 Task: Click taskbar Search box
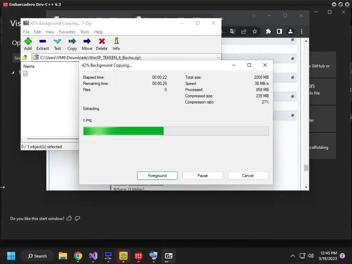coord(37,256)
